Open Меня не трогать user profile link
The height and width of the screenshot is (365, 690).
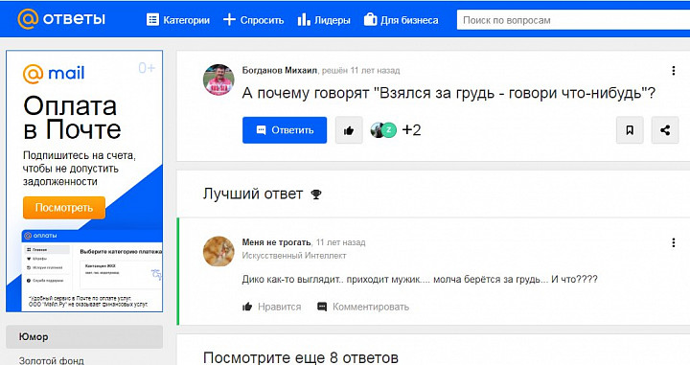click(276, 242)
